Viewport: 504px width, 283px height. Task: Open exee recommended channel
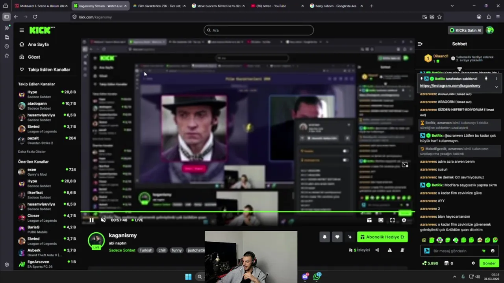47,172
